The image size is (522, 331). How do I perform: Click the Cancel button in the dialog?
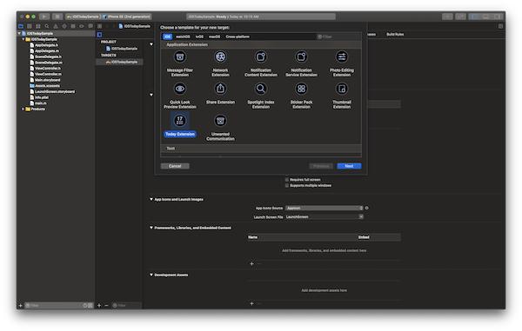point(175,166)
